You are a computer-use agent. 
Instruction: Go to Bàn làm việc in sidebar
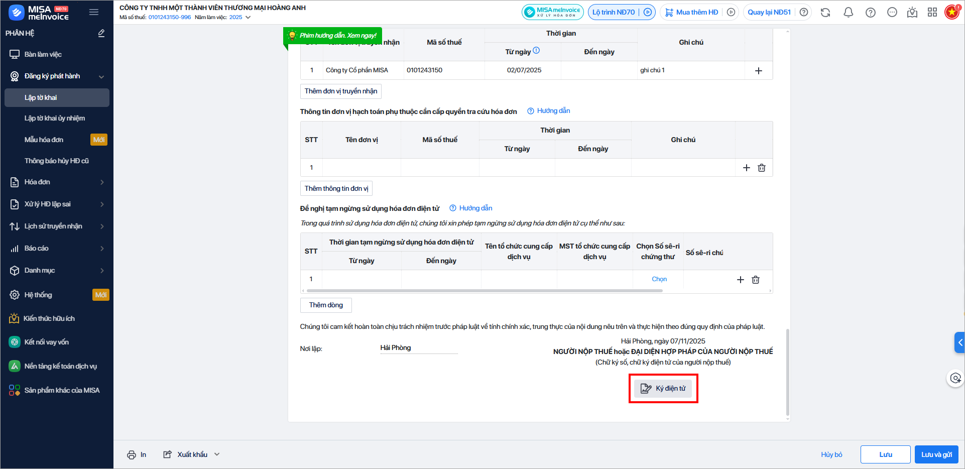coord(43,54)
